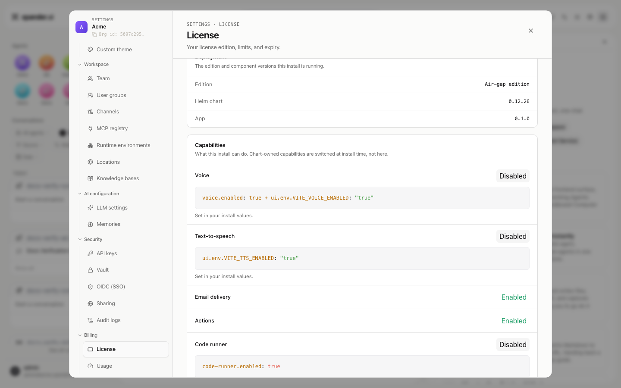Click the Usage gauge icon
Viewport: 621px width, 388px height.
(91, 366)
